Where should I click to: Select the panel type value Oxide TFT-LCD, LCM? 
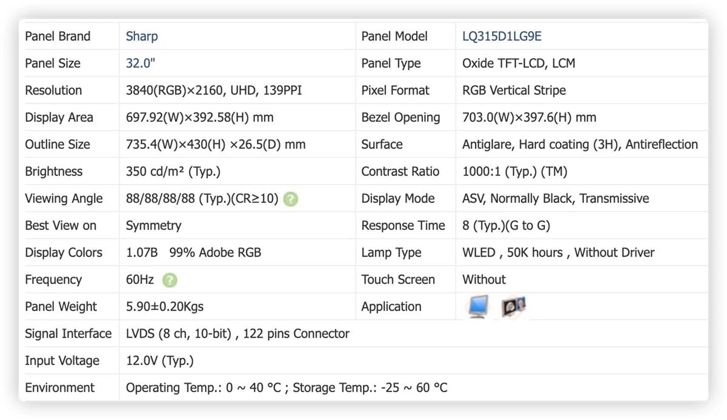point(519,63)
